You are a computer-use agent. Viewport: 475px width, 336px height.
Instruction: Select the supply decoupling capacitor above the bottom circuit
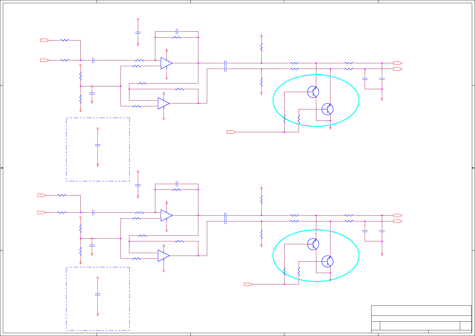pos(138,185)
